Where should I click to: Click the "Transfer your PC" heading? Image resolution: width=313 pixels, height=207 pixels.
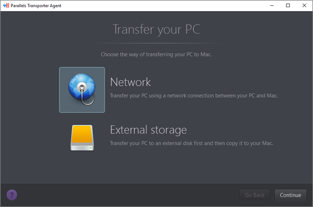click(156, 30)
